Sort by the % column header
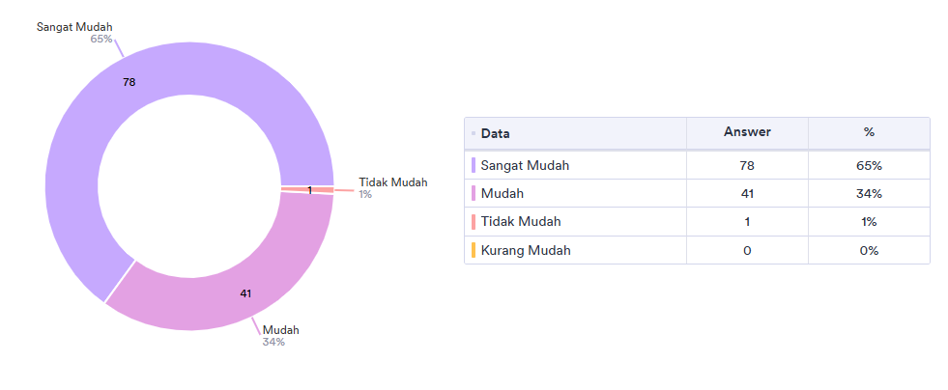The width and height of the screenshot is (948, 390). point(869,132)
